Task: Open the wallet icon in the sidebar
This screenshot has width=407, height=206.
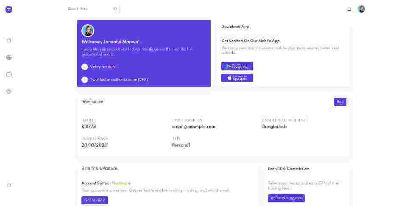Action: click(9, 75)
